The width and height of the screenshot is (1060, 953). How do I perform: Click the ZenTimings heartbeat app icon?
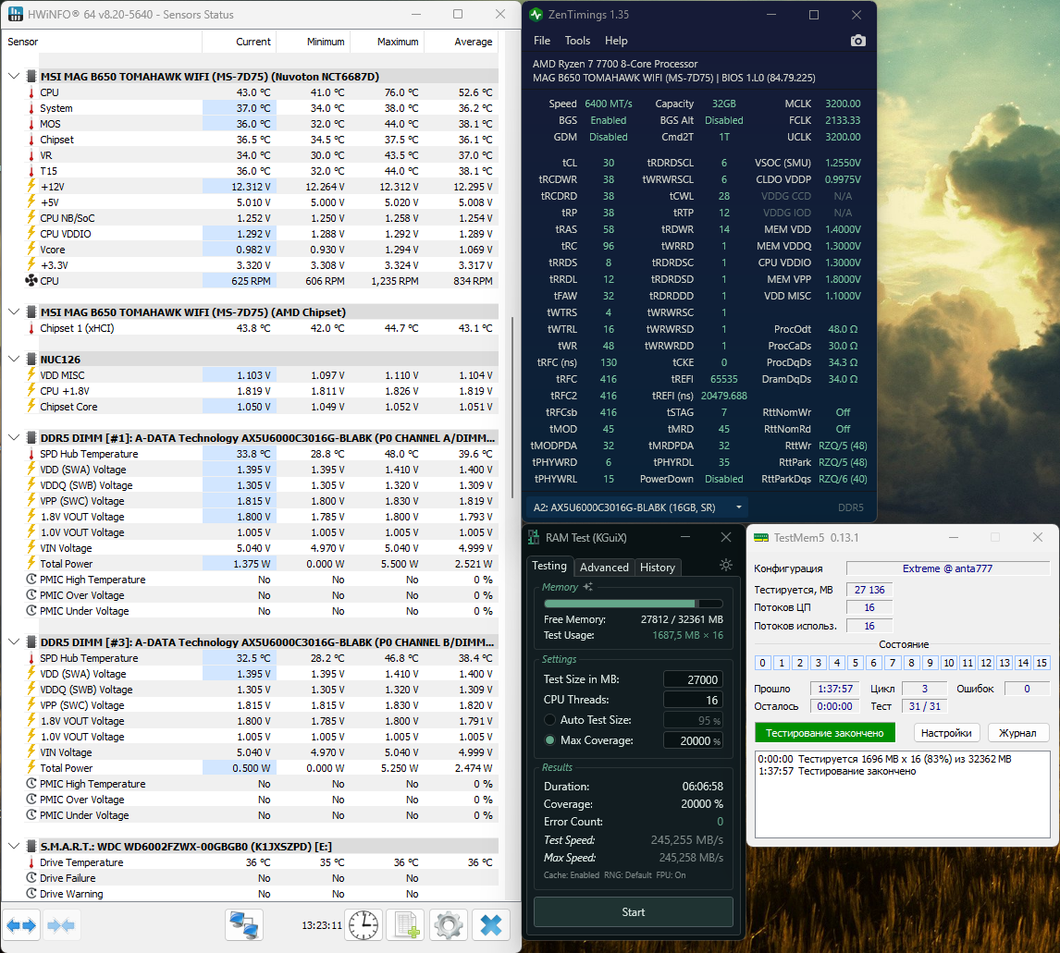tap(536, 14)
